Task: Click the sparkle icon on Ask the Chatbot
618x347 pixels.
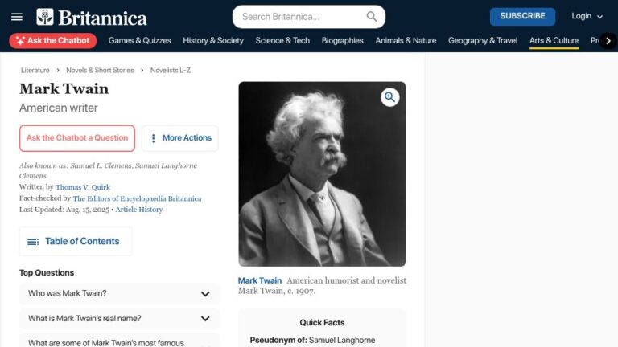Action: pos(20,40)
